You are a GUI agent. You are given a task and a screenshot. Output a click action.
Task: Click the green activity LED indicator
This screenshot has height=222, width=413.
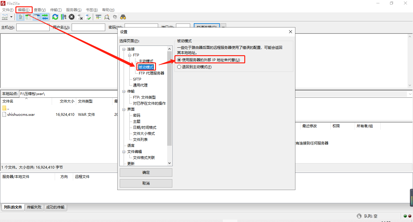[x=405, y=216]
